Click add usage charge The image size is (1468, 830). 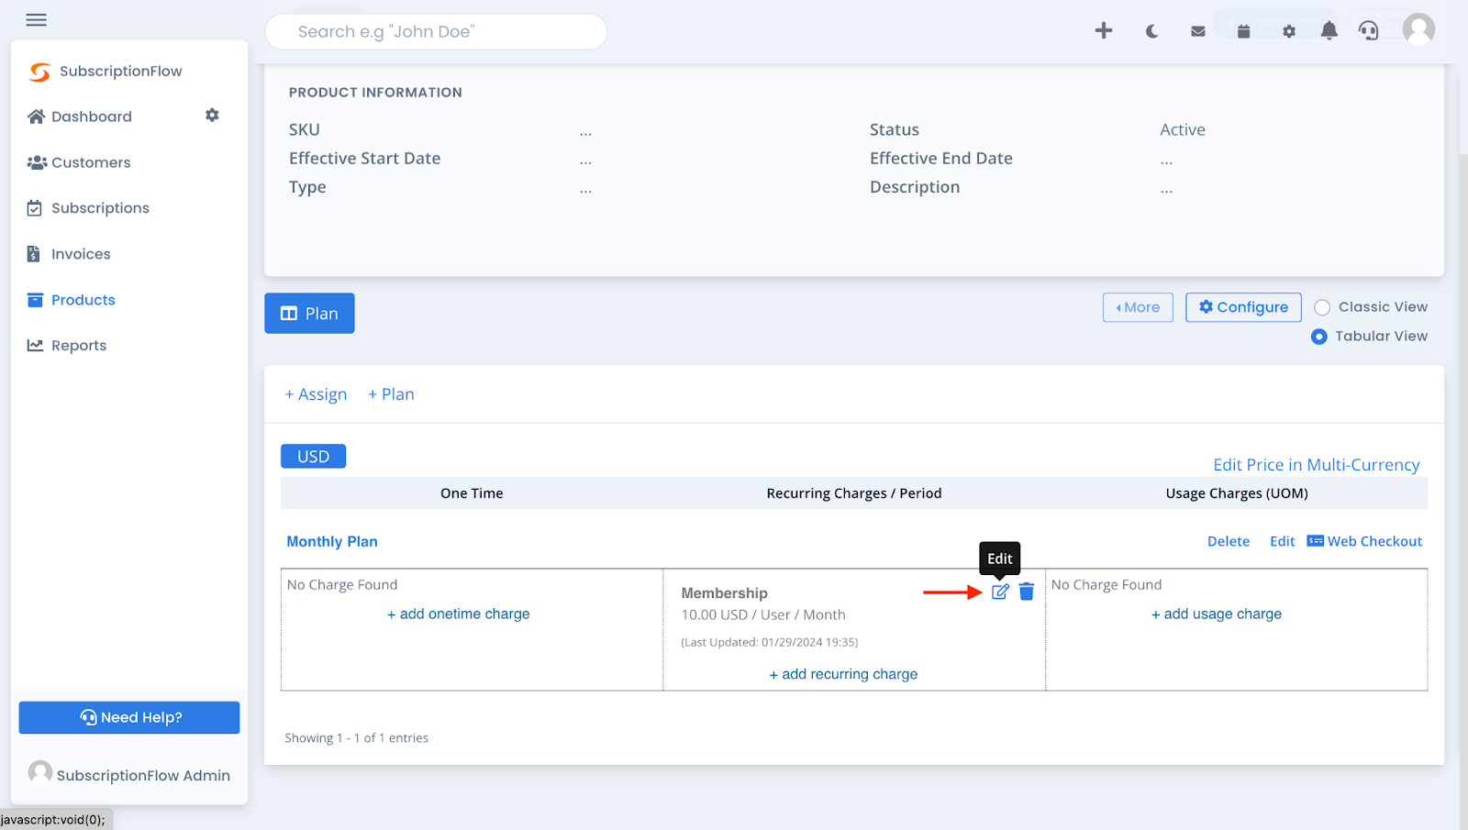(1217, 614)
